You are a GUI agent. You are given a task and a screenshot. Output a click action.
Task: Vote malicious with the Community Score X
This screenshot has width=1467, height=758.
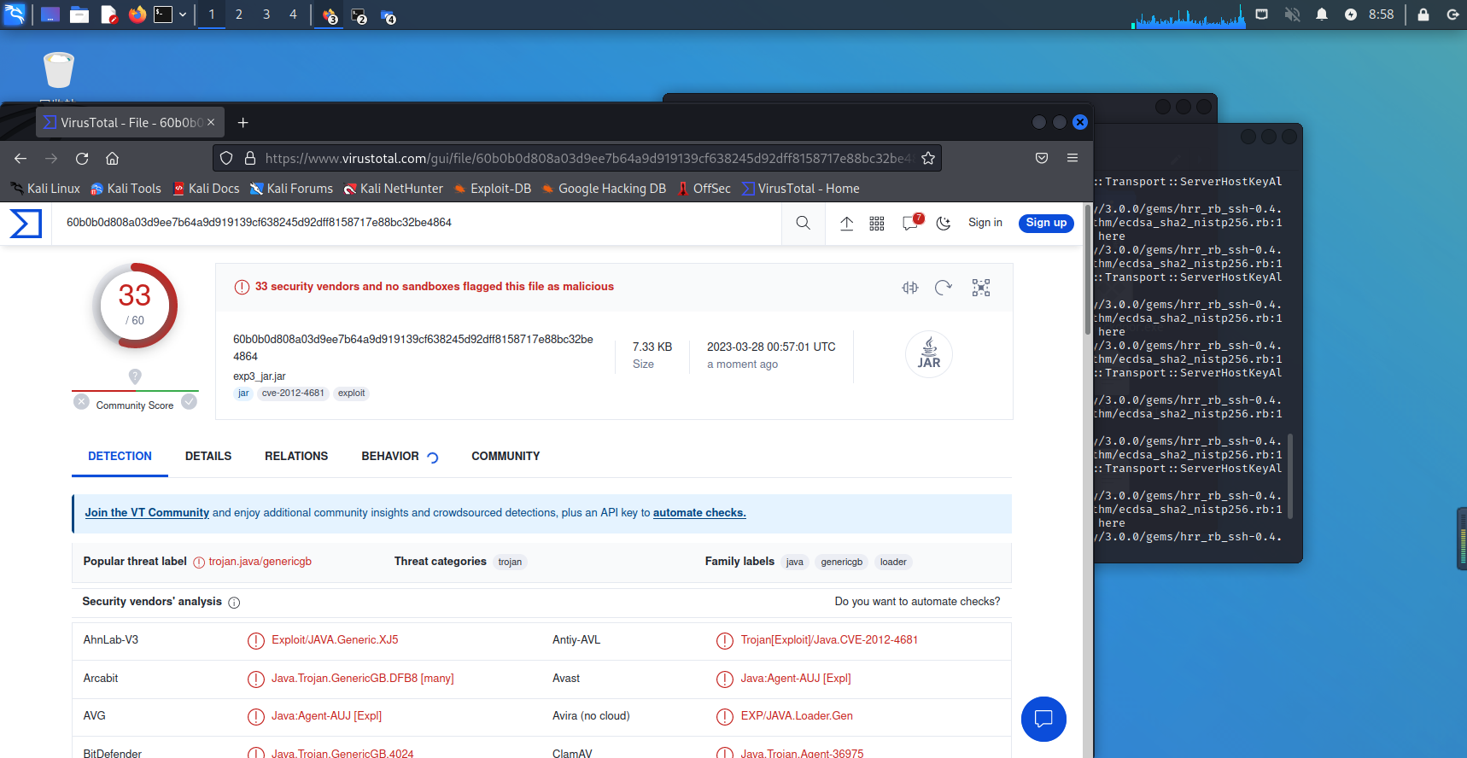pos(81,402)
